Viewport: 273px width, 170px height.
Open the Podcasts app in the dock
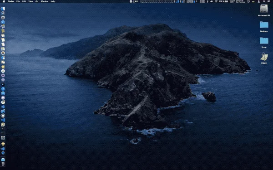3,80
